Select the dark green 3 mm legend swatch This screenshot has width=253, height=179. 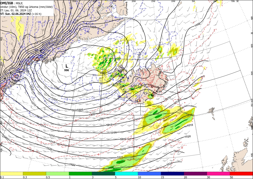point(103,173)
